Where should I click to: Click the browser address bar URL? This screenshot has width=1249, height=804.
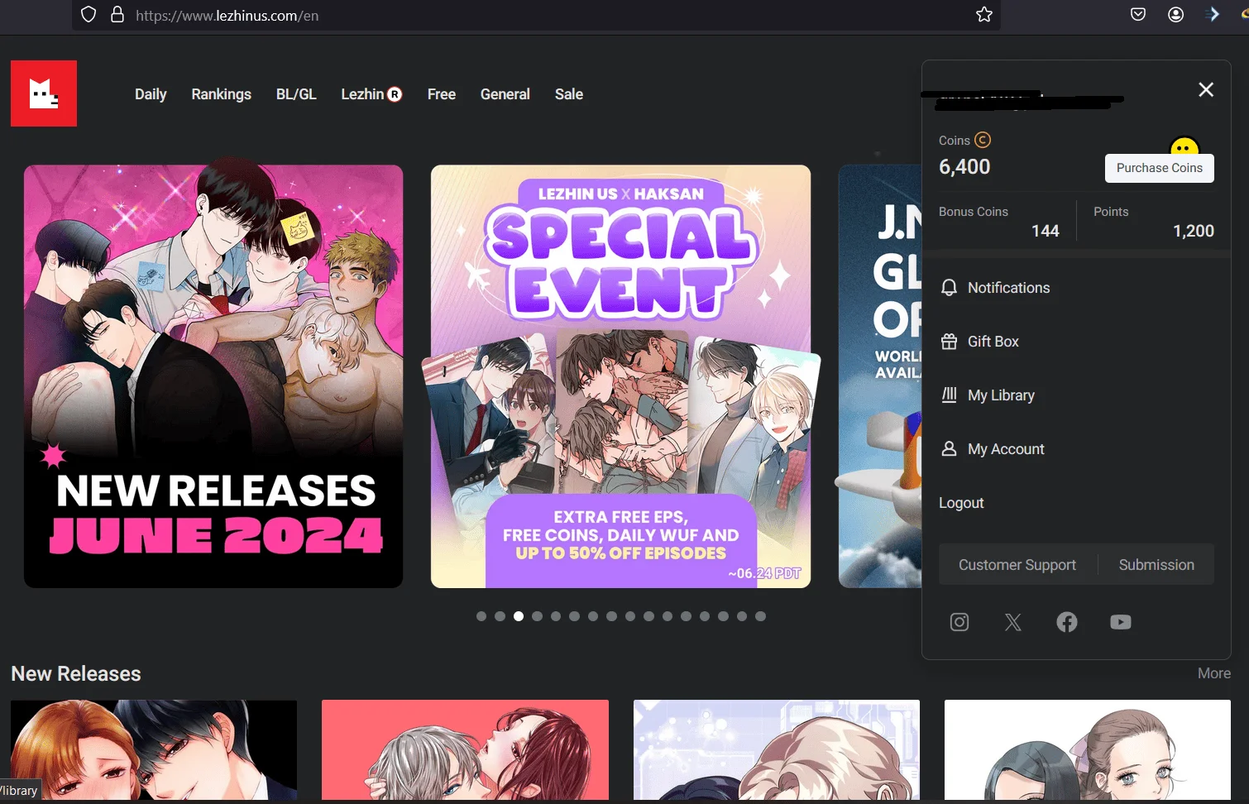pyautogui.click(x=227, y=16)
